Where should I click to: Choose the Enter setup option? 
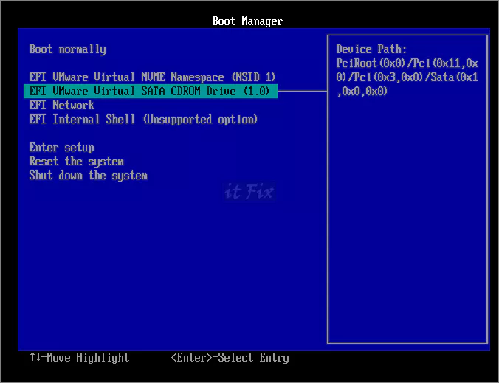click(62, 148)
